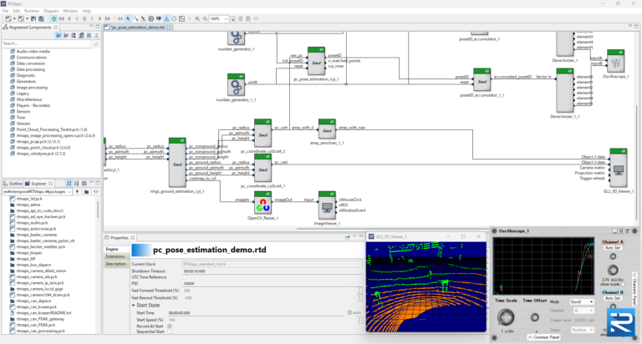
Task: Toggle the UTC Time Reference checkbox
Action: point(185,277)
